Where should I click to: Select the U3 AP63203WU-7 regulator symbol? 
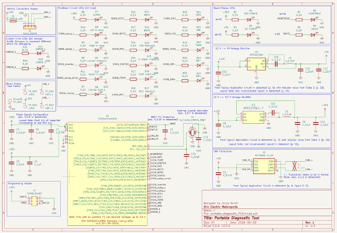254,117
